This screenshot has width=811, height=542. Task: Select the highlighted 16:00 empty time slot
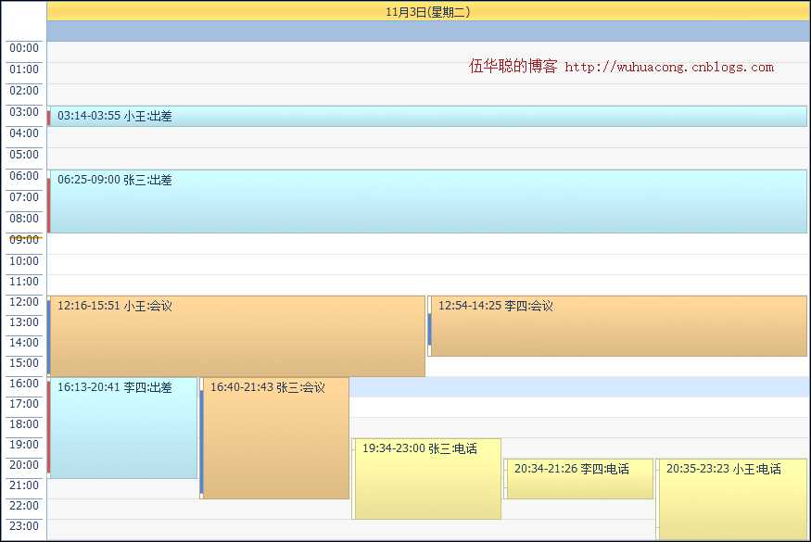pos(580,387)
